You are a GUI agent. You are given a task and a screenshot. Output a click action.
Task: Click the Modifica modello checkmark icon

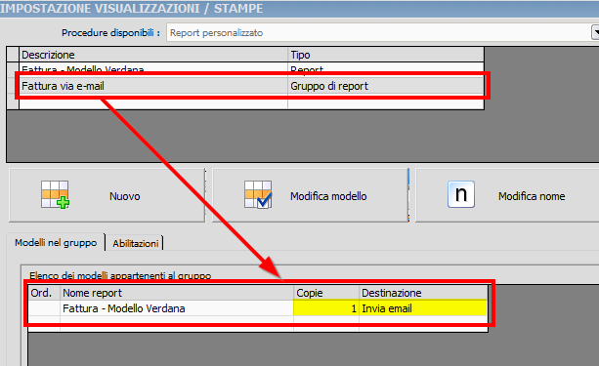(x=258, y=194)
